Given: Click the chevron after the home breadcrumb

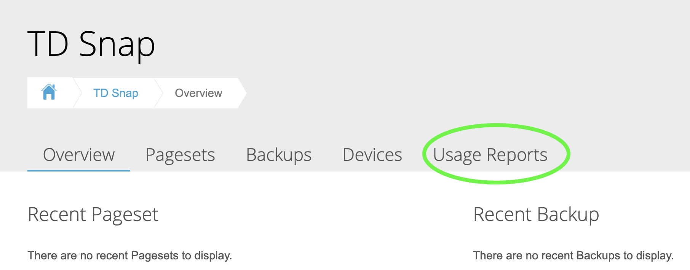Looking at the screenshot, I should coord(79,92).
